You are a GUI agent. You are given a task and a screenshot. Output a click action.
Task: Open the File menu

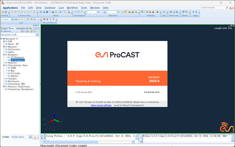(23, 8)
